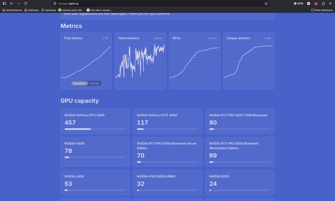Viewport: 335px width, 201px height.
Task: Open the ViperSwap bookmark
Action: (x=48, y=10)
